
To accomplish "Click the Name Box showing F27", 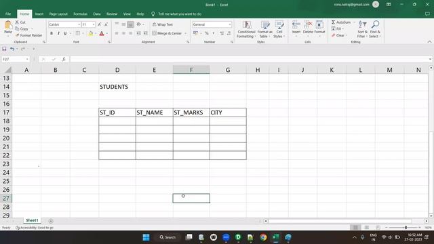I will 15,59.
